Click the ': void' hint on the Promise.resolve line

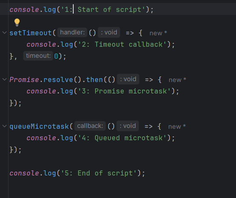coord(128,79)
